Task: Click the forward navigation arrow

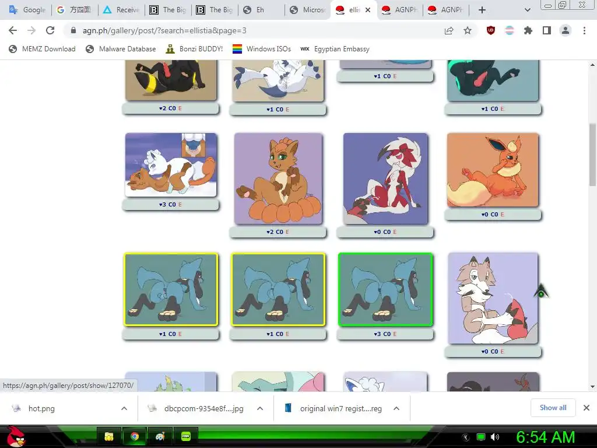Action: [x=31, y=30]
